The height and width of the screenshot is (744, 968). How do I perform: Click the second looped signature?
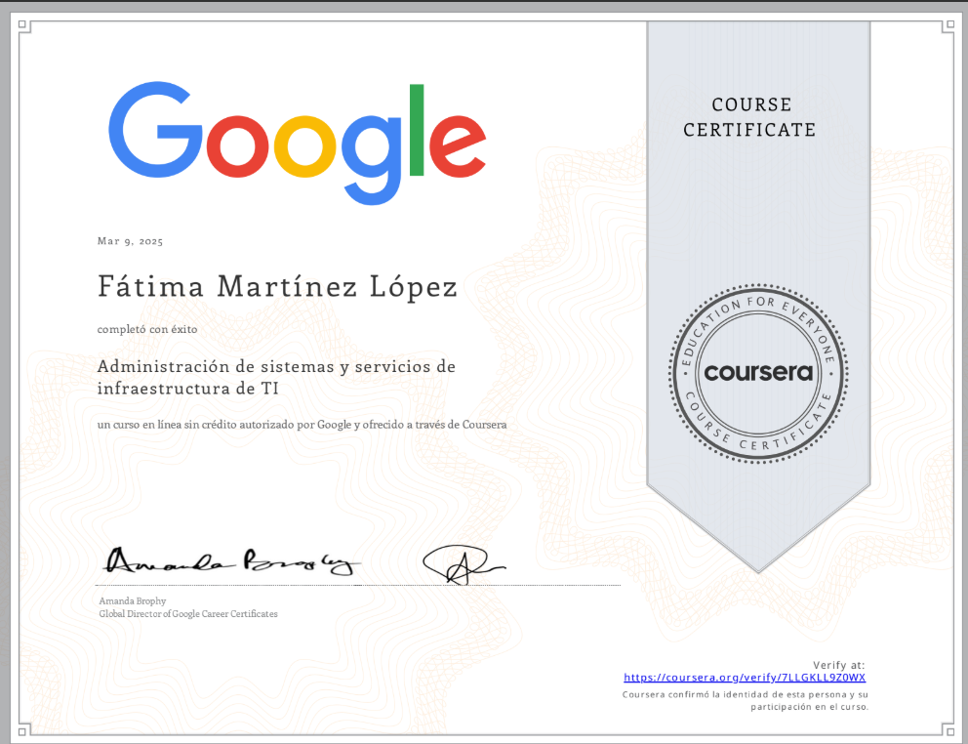pyautogui.click(x=463, y=564)
